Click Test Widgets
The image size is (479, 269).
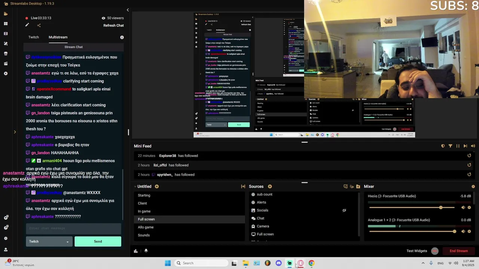(x=417, y=251)
